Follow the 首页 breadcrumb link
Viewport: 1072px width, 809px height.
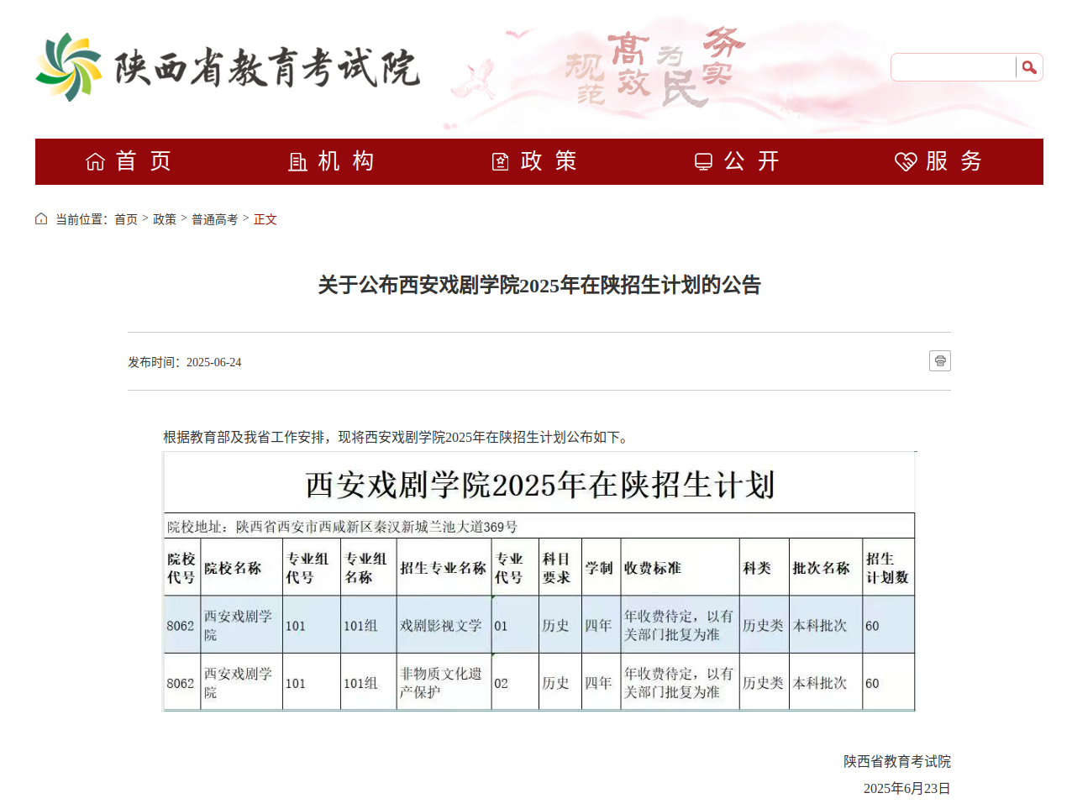point(126,219)
